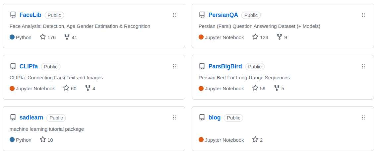Screen dimensions: 378x154
Task: Open the sadlearn repository link
Action: [x=31, y=117]
